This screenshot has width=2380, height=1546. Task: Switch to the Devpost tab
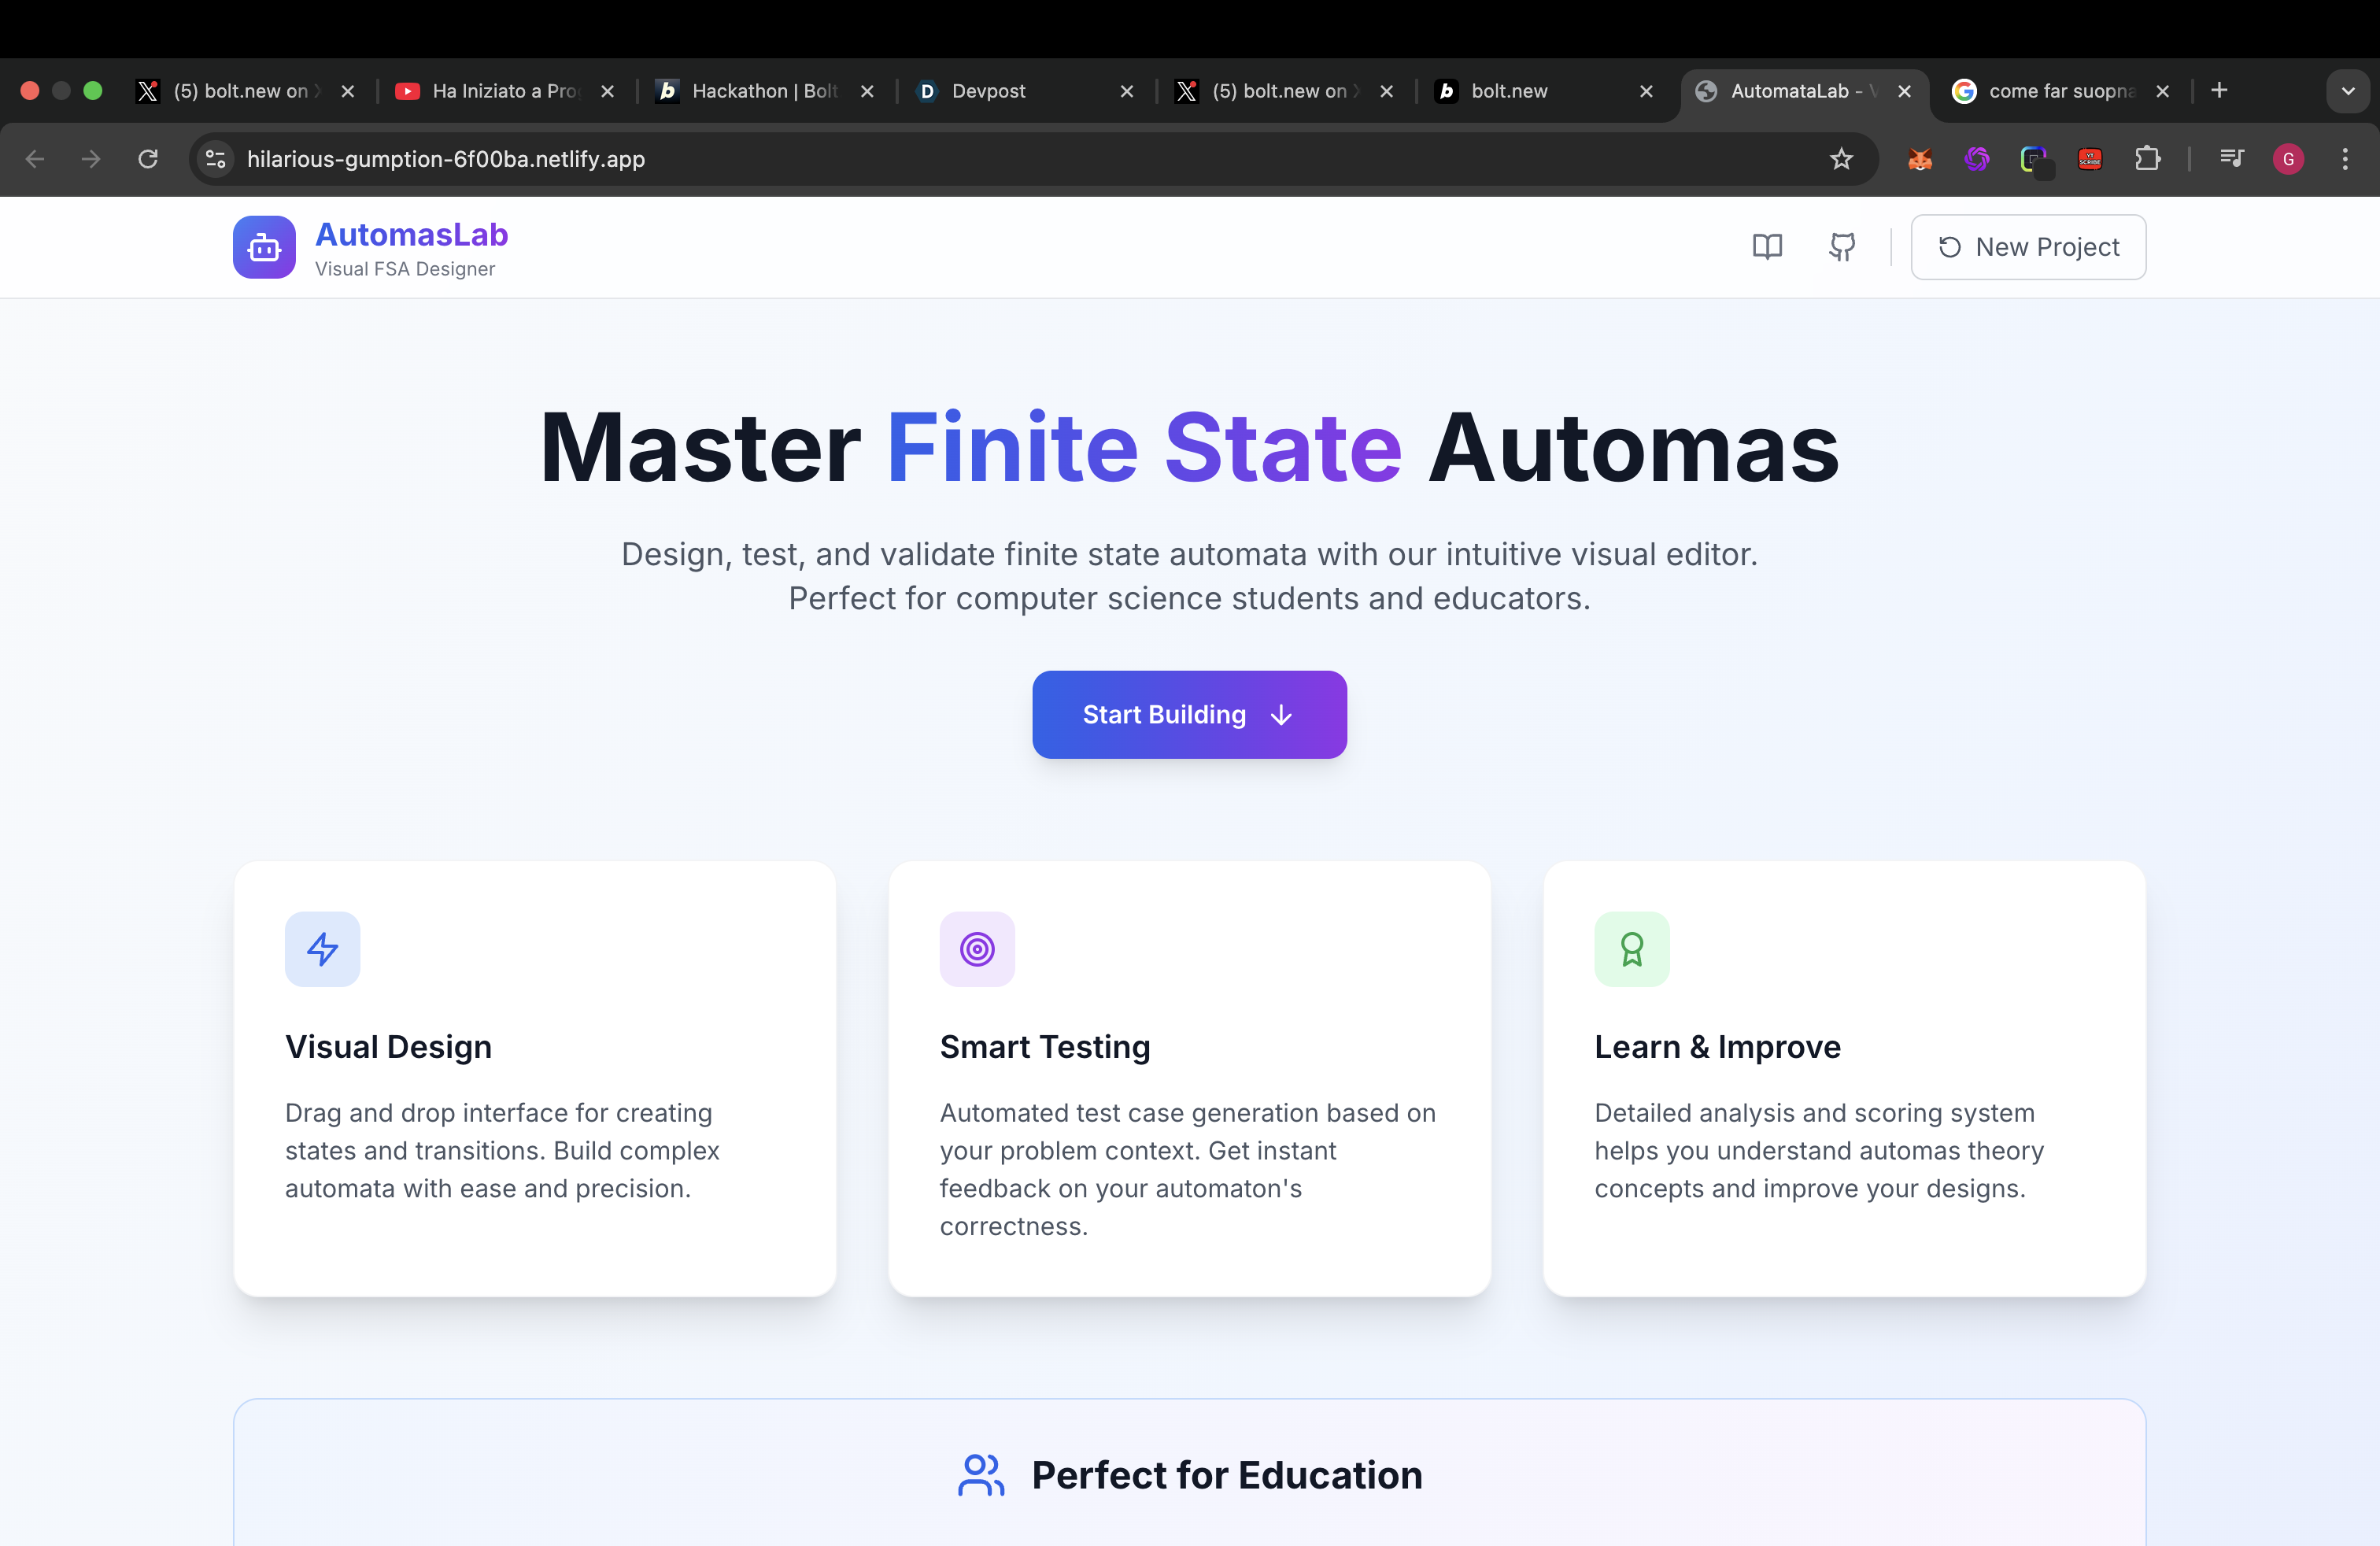coord(1010,91)
